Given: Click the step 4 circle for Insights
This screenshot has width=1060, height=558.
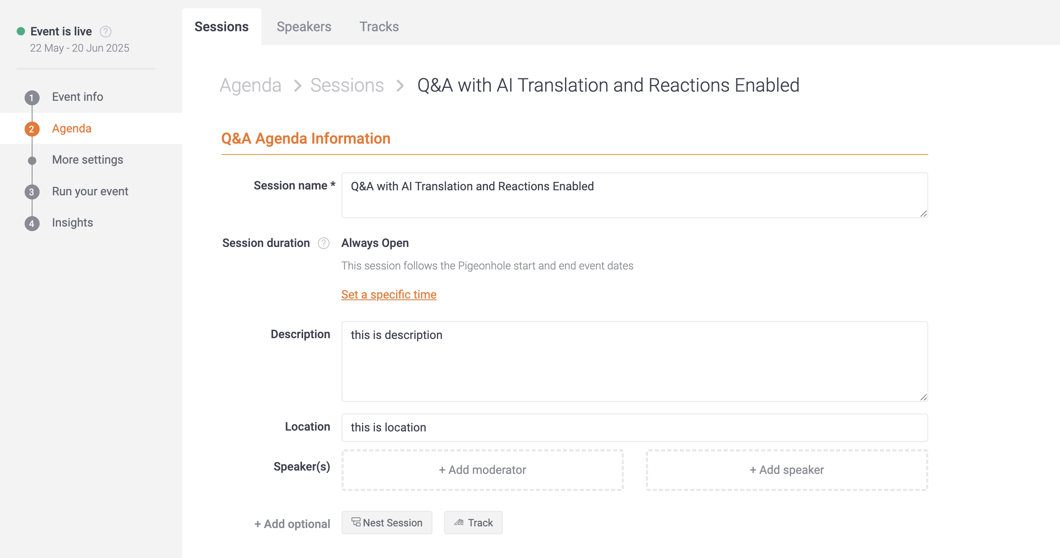Looking at the screenshot, I should point(32,224).
